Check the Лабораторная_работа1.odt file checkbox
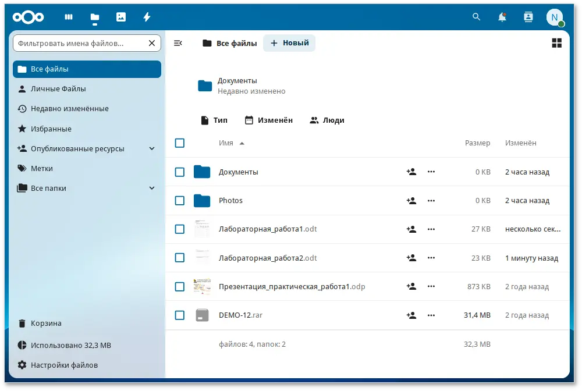This screenshot has width=582, height=391. (x=180, y=229)
